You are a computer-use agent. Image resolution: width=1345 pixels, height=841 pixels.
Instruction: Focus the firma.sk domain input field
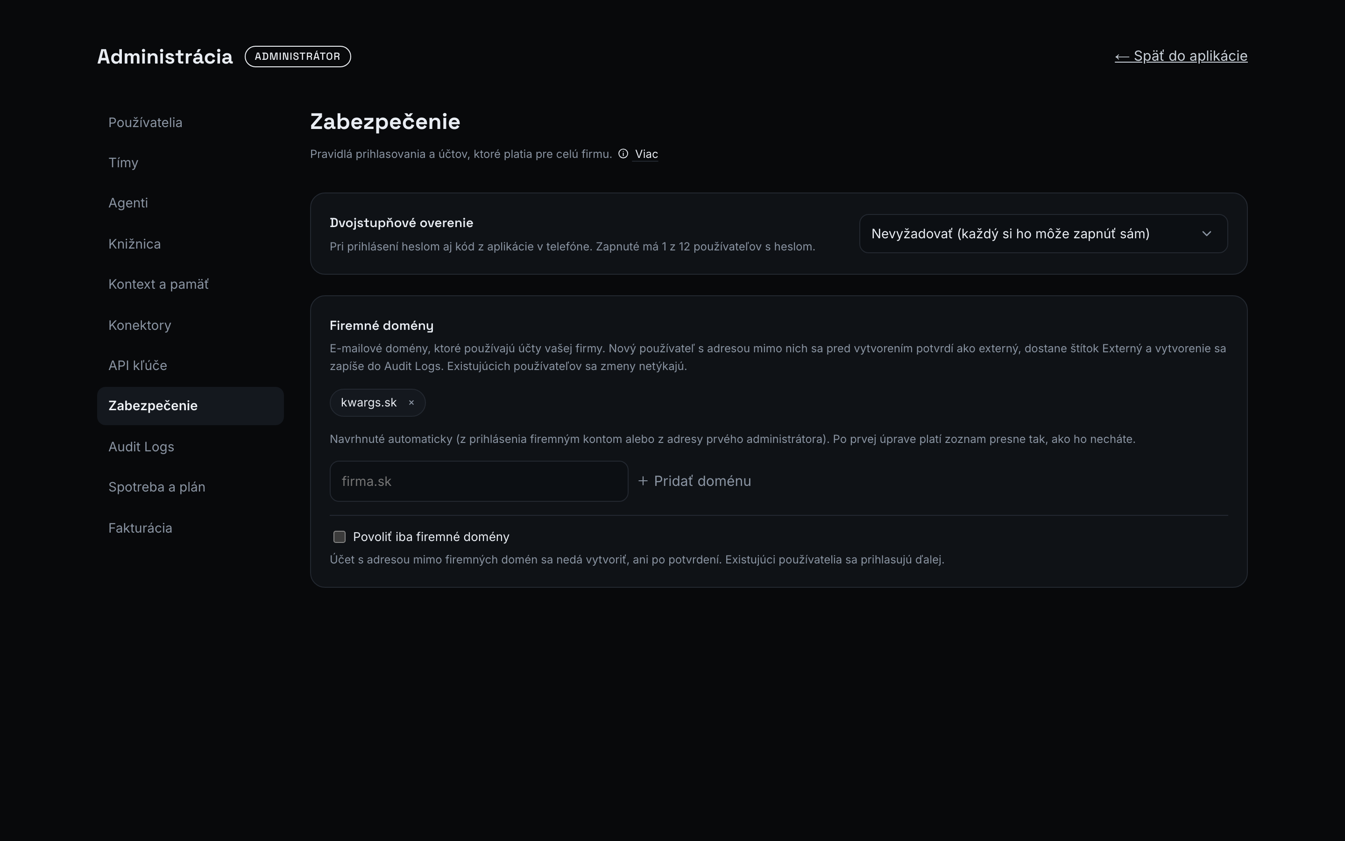click(479, 481)
